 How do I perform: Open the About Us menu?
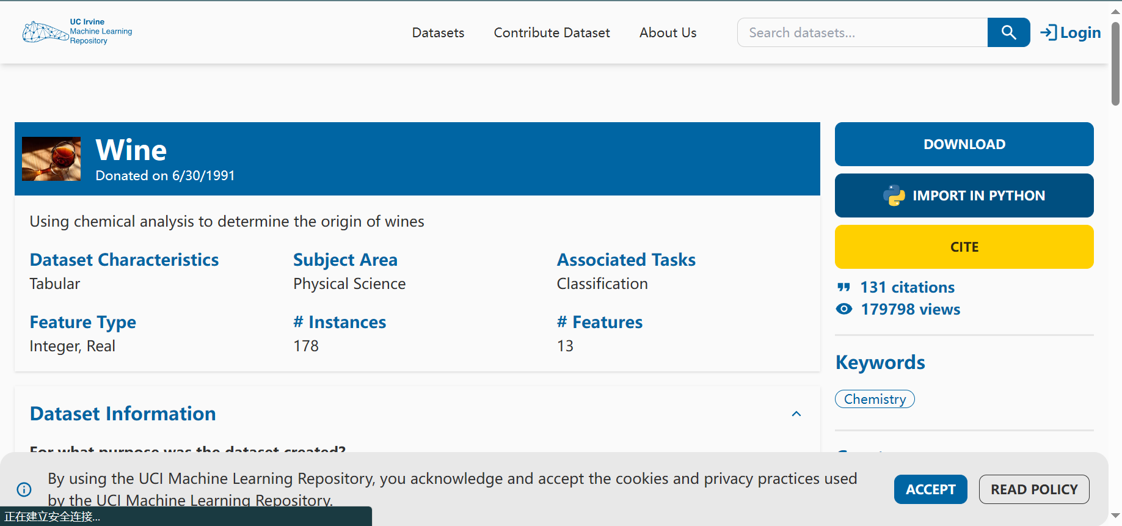tap(668, 33)
